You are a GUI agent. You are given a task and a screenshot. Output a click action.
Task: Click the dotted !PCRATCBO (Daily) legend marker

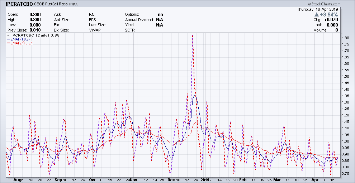point(8,35)
